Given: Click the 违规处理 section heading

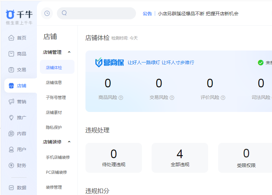Looking at the screenshot, I should pos(97,130).
